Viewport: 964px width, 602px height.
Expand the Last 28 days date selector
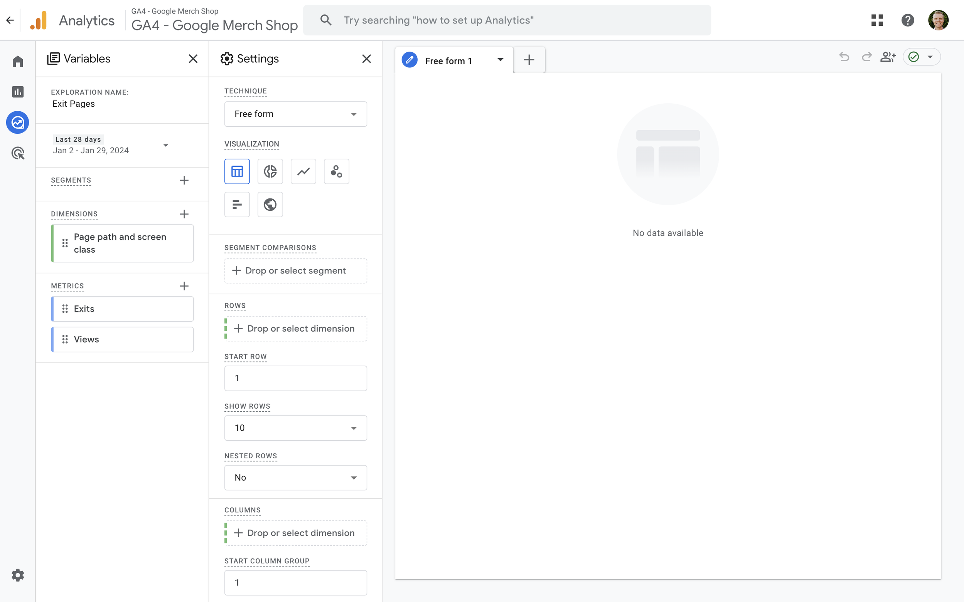click(166, 145)
